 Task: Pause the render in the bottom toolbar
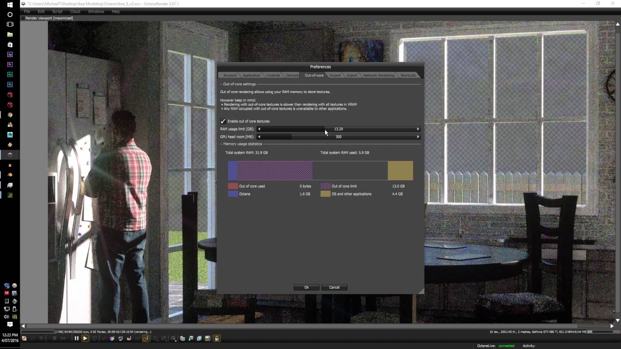point(76,338)
